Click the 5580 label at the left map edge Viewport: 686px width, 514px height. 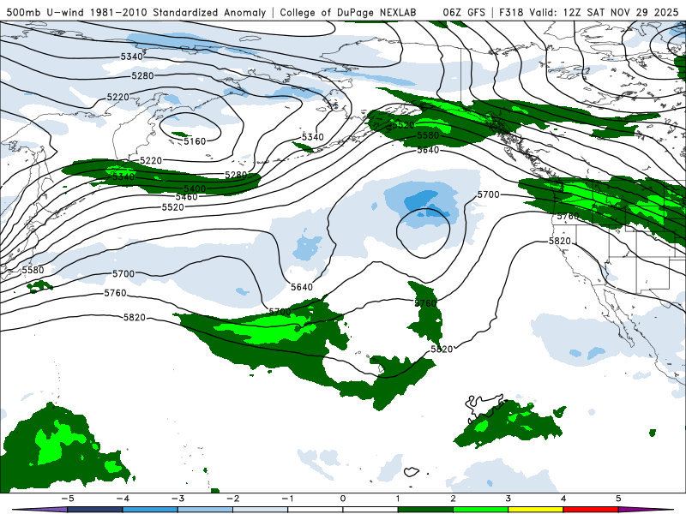(x=33, y=270)
